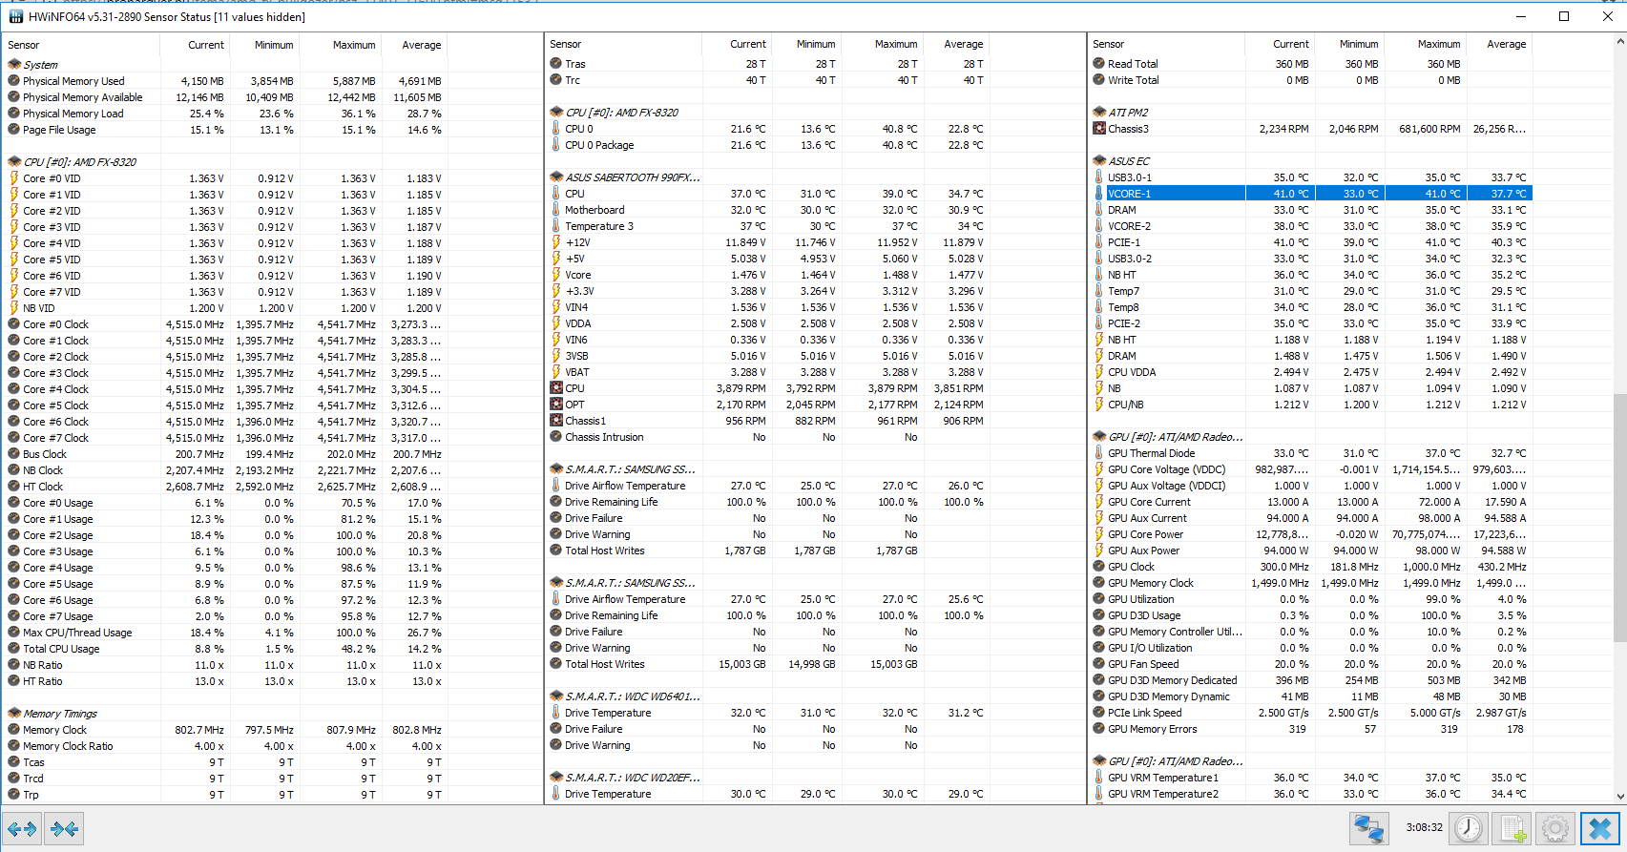Viewport: 1627px width, 852px height.
Task: Close sensors with the blue X button
Action: [x=1600, y=828]
